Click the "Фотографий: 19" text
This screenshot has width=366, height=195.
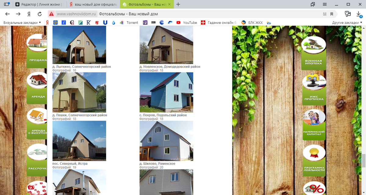tap(64, 168)
